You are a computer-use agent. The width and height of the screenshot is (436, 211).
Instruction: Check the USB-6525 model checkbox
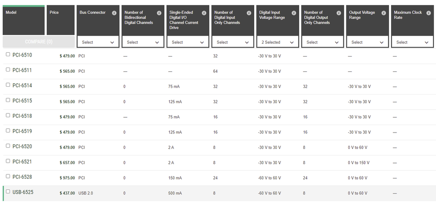(x=8, y=191)
